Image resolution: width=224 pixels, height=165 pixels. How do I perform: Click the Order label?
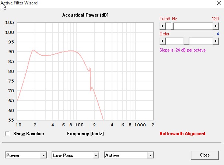(x=164, y=34)
